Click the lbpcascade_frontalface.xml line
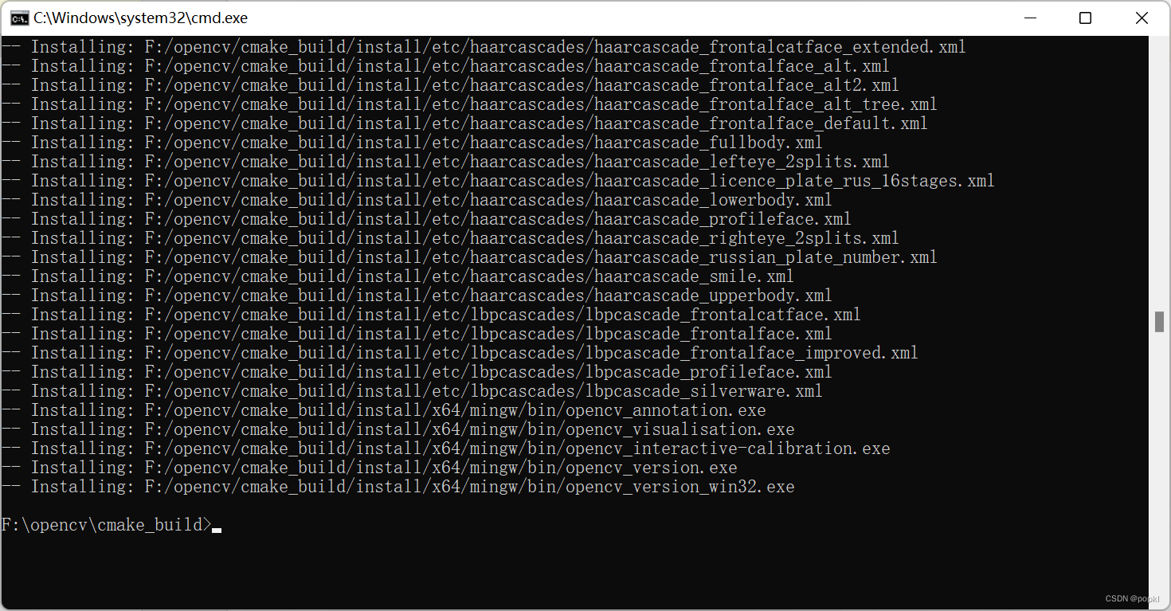Viewport: 1171px width, 611px height. [x=417, y=334]
